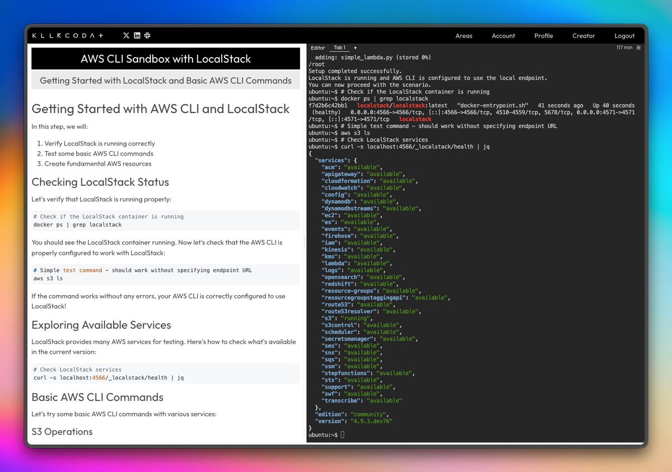Click the "version": "4.9.3.dev76" line
Image resolution: width=672 pixels, height=472 pixels.
tap(353, 421)
